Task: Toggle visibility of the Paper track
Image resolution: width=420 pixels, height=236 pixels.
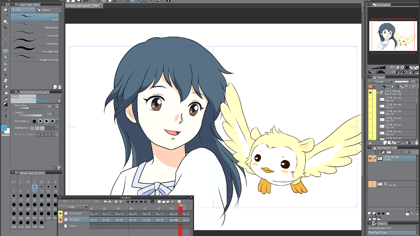Action: click(60, 226)
